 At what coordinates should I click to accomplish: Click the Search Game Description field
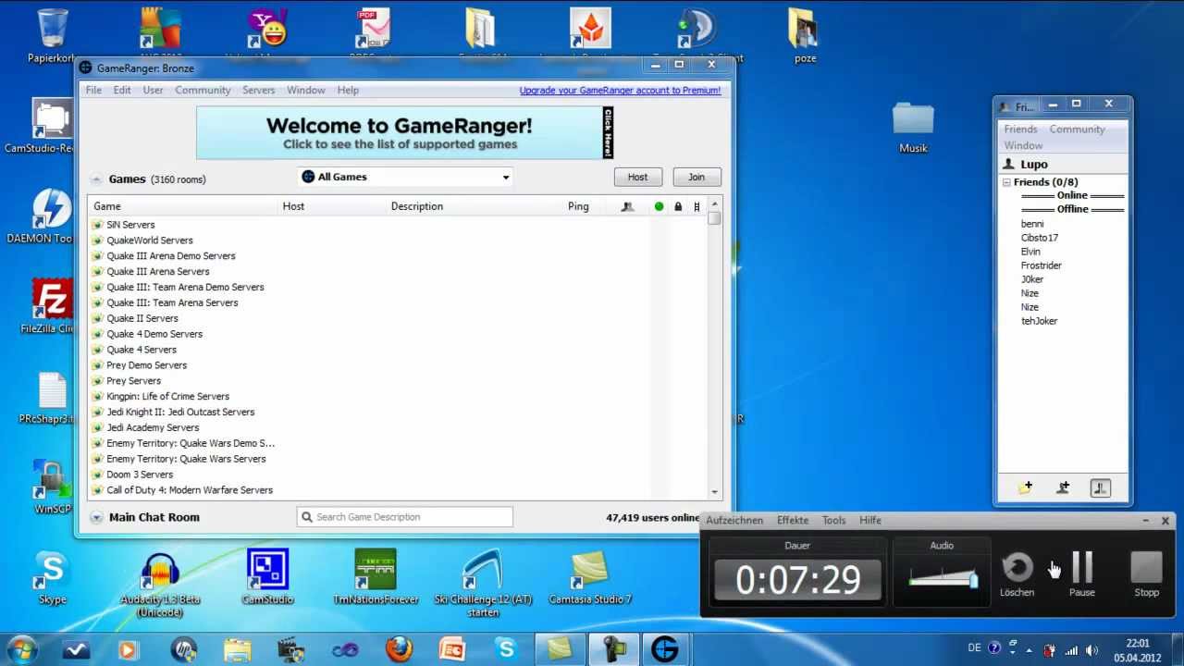(405, 517)
